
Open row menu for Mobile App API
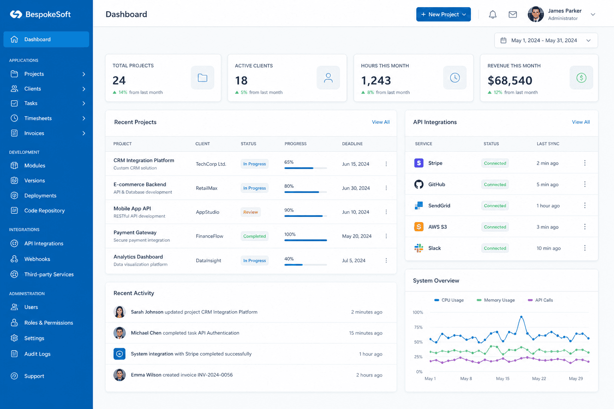[x=386, y=212]
